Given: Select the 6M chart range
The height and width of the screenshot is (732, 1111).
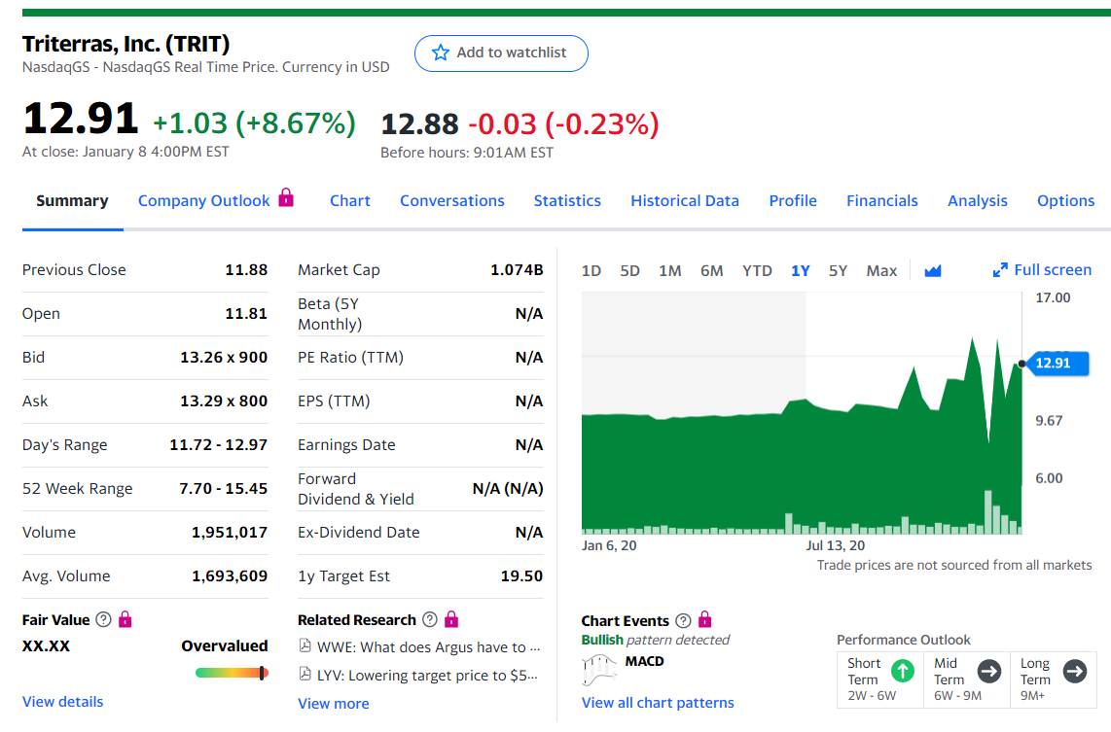Looking at the screenshot, I should tap(711, 270).
